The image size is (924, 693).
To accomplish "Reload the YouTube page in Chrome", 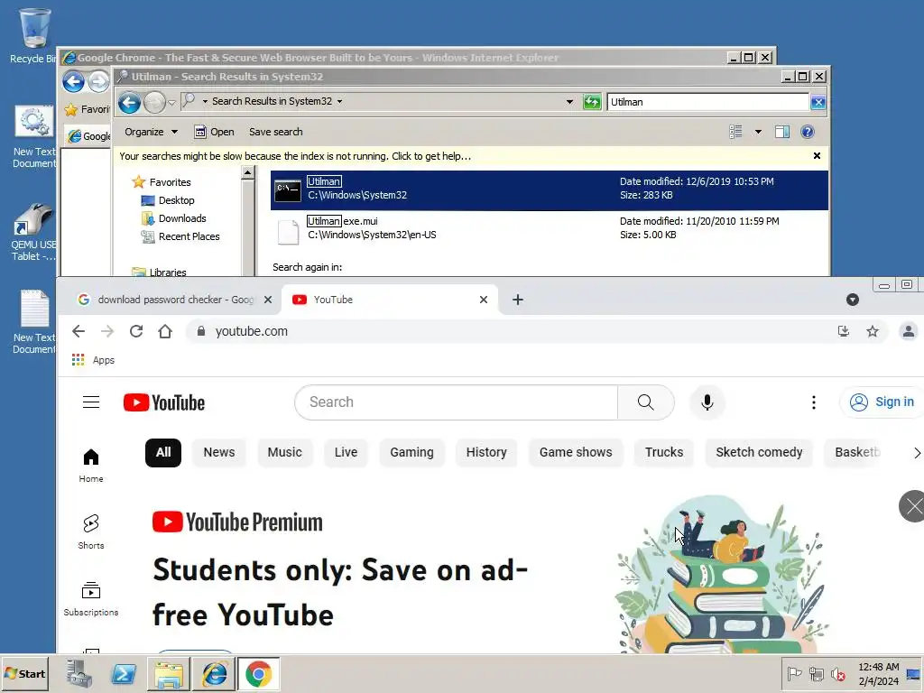I will click(x=136, y=331).
